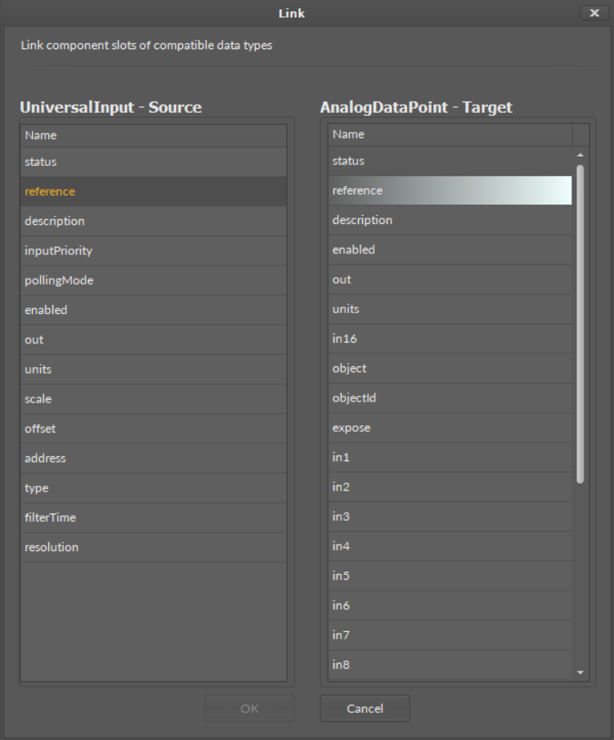Select 'reference' in the AnalogDataPoint target list

450,191
